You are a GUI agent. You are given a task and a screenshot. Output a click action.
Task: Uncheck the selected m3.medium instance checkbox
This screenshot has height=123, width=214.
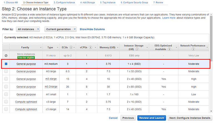pyautogui.click(x=6, y=64)
